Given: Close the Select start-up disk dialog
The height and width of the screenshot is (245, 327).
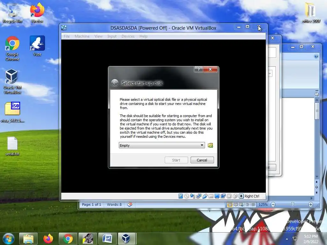Looking at the screenshot, I should (x=210, y=69).
